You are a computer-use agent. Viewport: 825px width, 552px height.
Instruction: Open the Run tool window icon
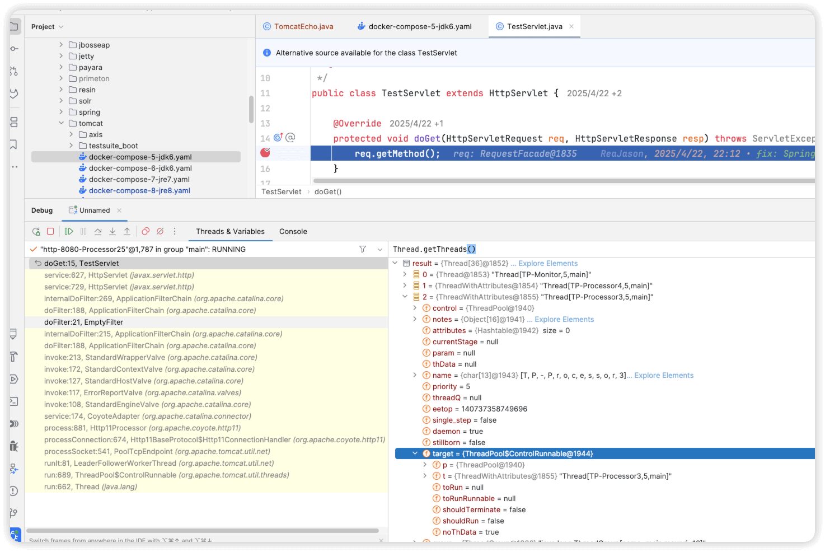15,379
